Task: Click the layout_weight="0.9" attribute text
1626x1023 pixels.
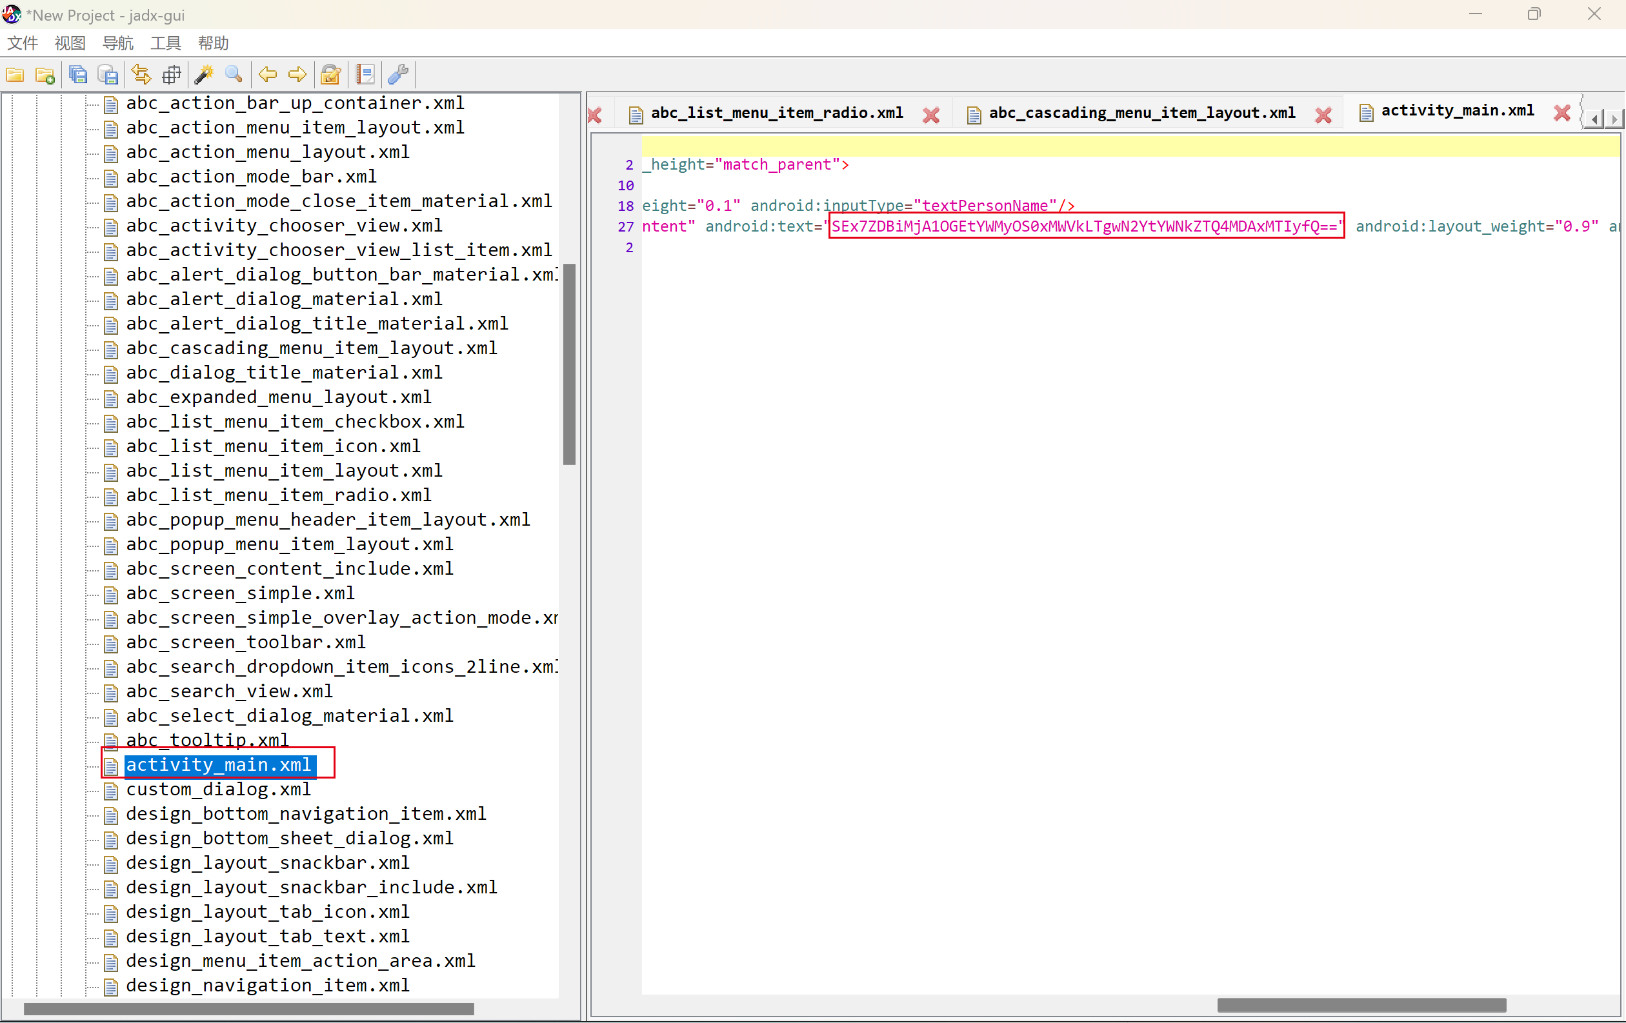Action: (x=1477, y=226)
